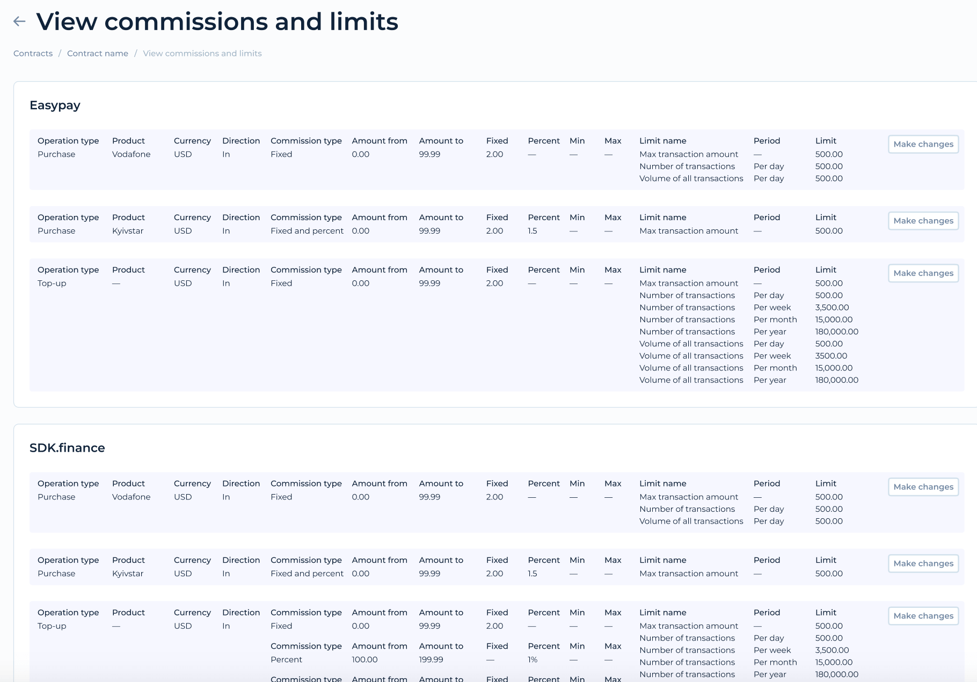
Task: Click the View commissions and limits breadcrumb
Action: tap(202, 53)
